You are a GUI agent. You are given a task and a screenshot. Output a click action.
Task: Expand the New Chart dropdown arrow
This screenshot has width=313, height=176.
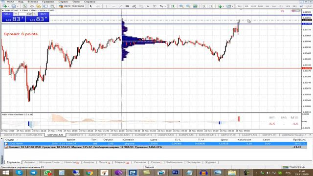point(9,6)
